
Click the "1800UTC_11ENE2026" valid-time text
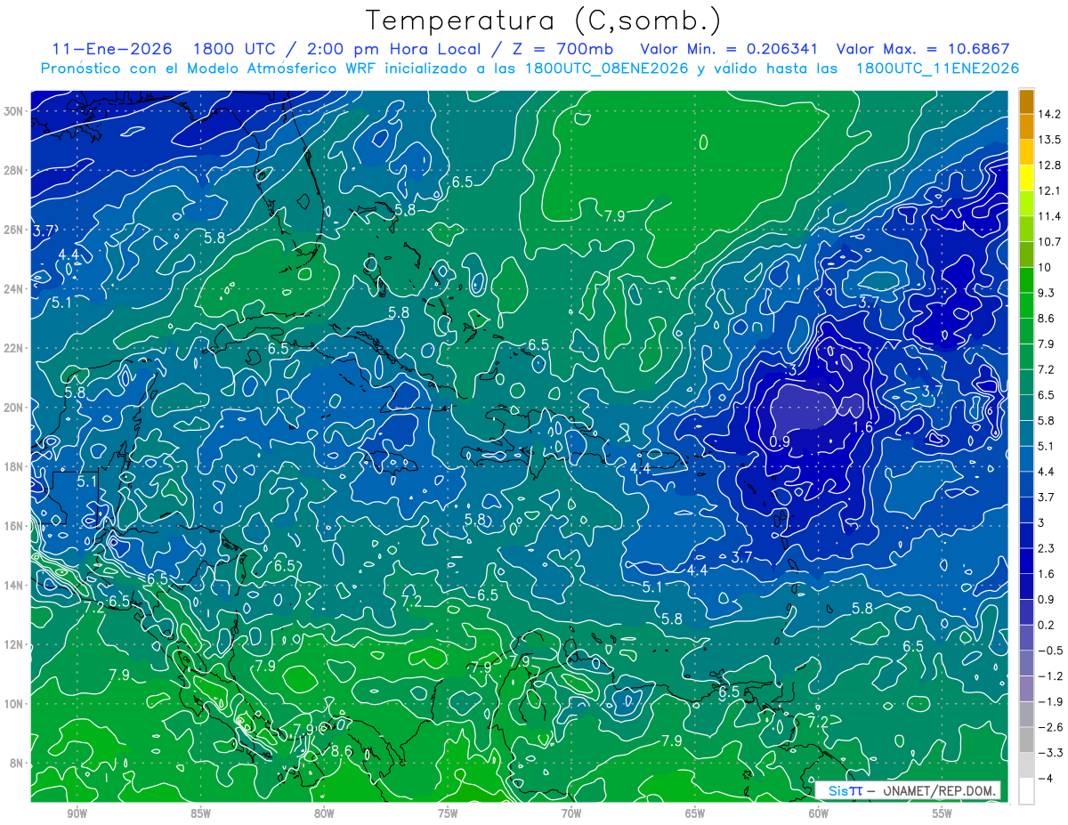coord(937,69)
